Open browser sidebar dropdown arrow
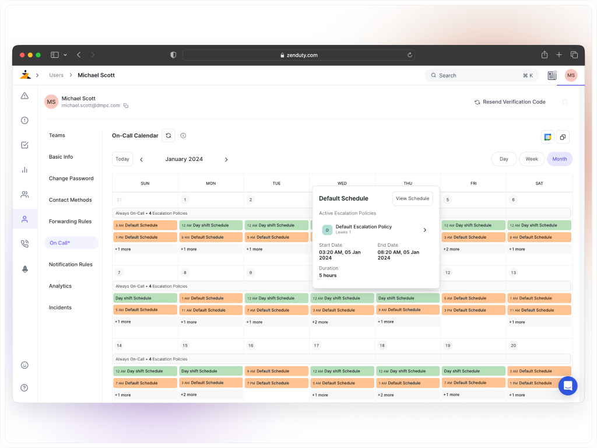This screenshot has width=597, height=448. [x=65, y=55]
